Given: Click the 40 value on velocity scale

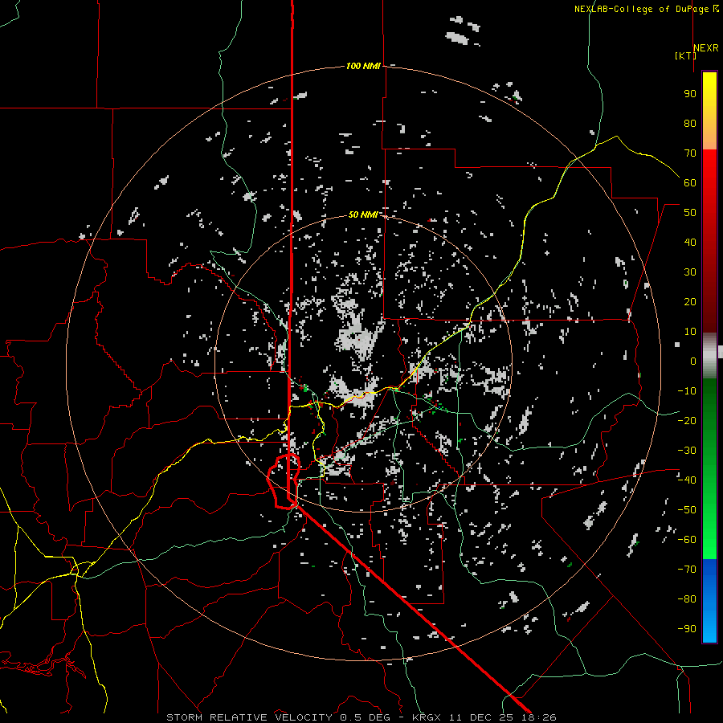Looking at the screenshot, I should (690, 242).
